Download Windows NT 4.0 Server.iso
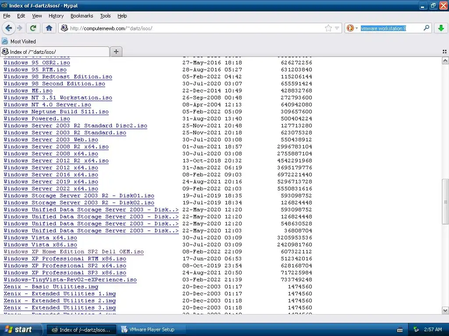Viewport: 449px width, 336px height. (x=47, y=105)
